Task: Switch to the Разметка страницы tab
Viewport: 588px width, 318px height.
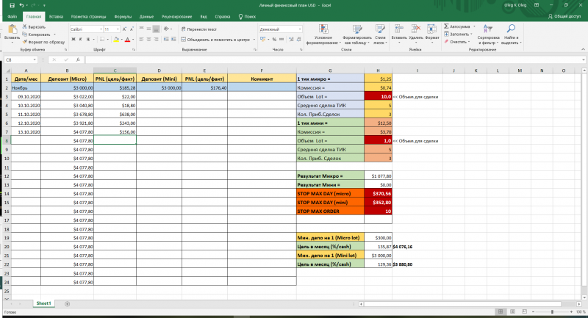Action: coord(88,16)
